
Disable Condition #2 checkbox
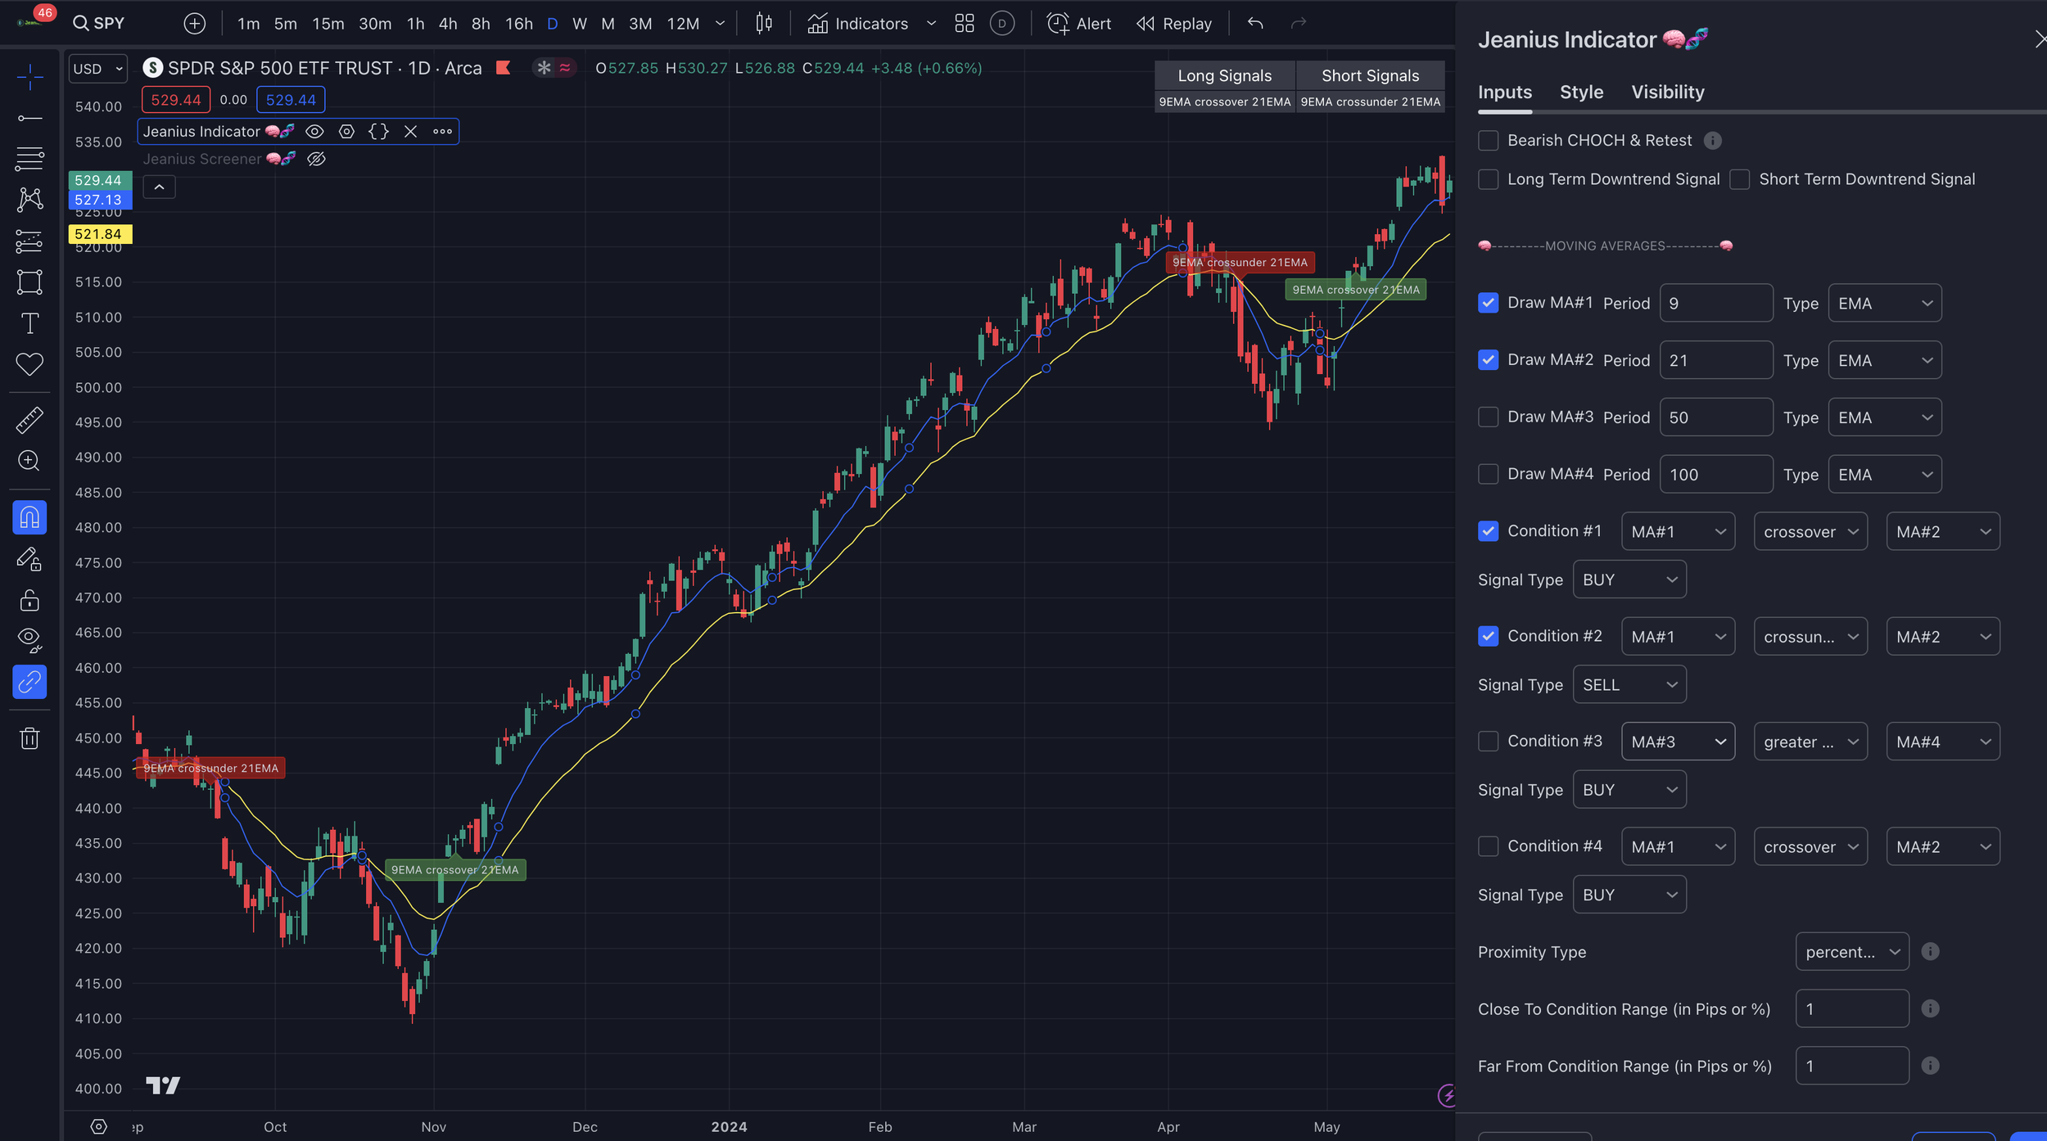point(1488,636)
